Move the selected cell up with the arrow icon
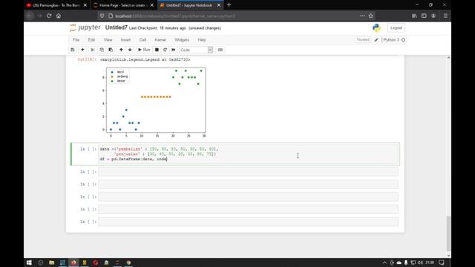 (121, 50)
